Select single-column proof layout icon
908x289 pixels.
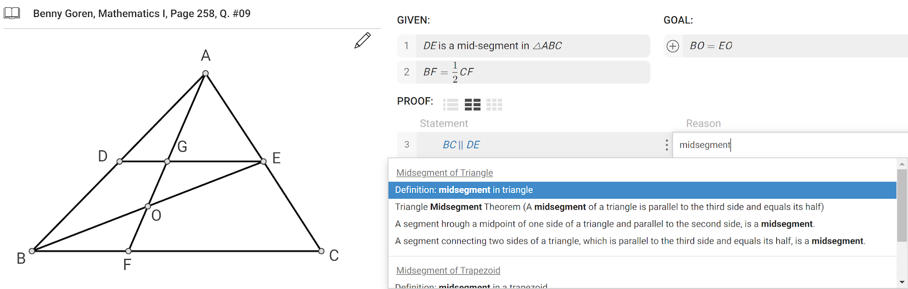(451, 104)
